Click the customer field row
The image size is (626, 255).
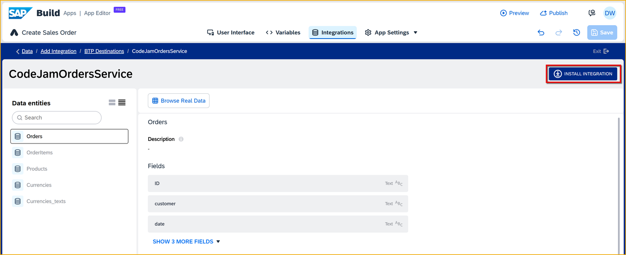point(278,204)
